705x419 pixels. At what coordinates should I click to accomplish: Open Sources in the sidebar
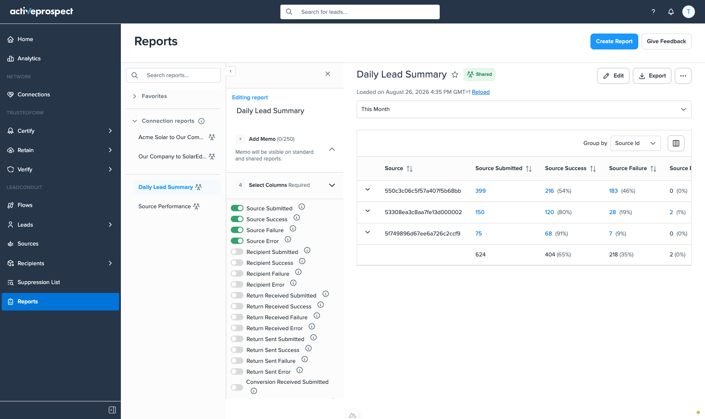coord(60,244)
